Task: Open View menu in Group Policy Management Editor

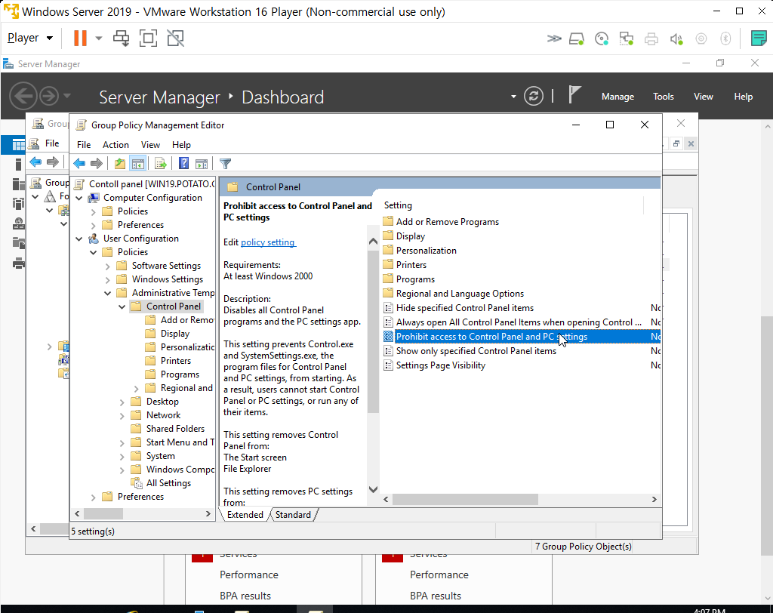Action: 150,144
